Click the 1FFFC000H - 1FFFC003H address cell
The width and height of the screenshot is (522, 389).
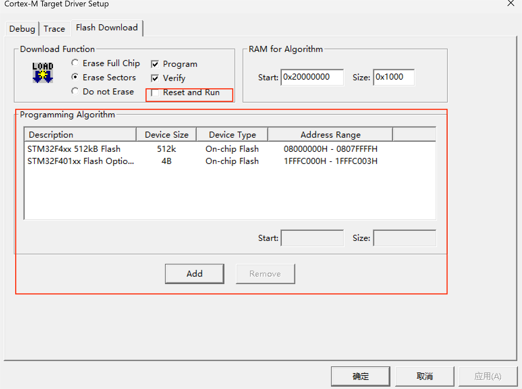[x=331, y=161]
